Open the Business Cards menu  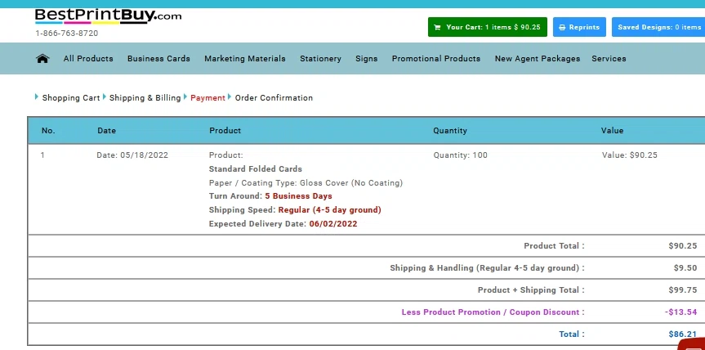click(158, 59)
